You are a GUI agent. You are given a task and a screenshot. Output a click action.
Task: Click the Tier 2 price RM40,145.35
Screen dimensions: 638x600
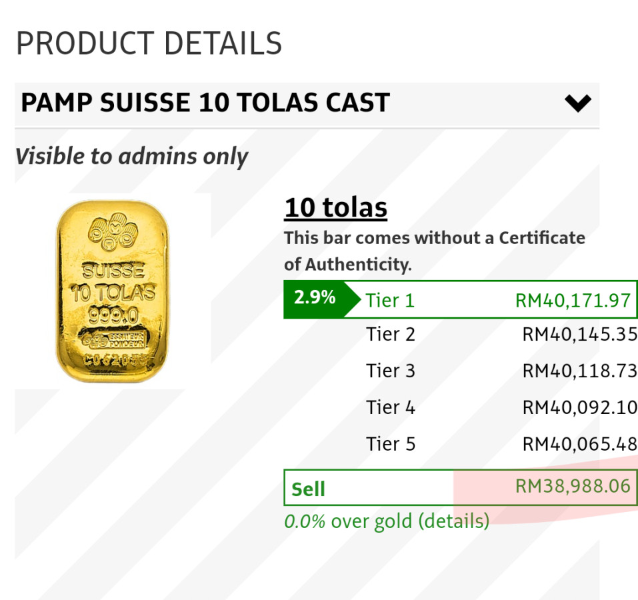pos(579,333)
